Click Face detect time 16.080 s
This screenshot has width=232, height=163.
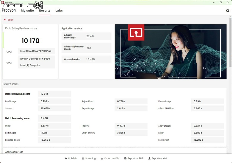tap(207, 140)
